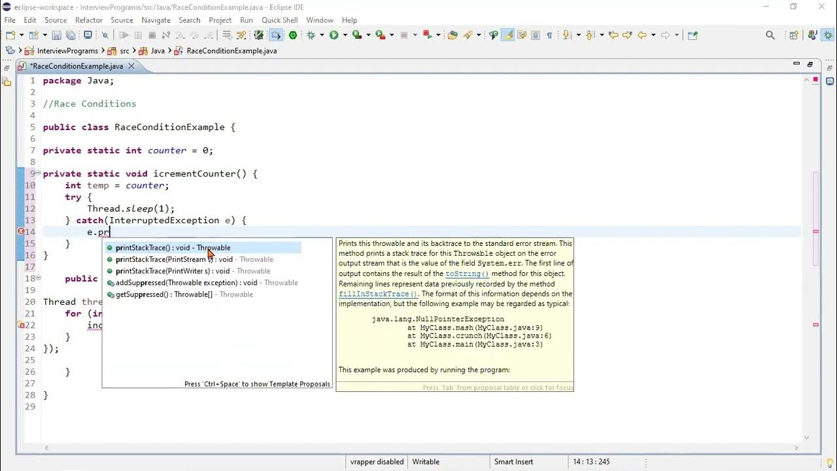Image resolution: width=837 pixels, height=471 pixels.
Task: Open the Open Perspective icon
Action: click(x=793, y=35)
